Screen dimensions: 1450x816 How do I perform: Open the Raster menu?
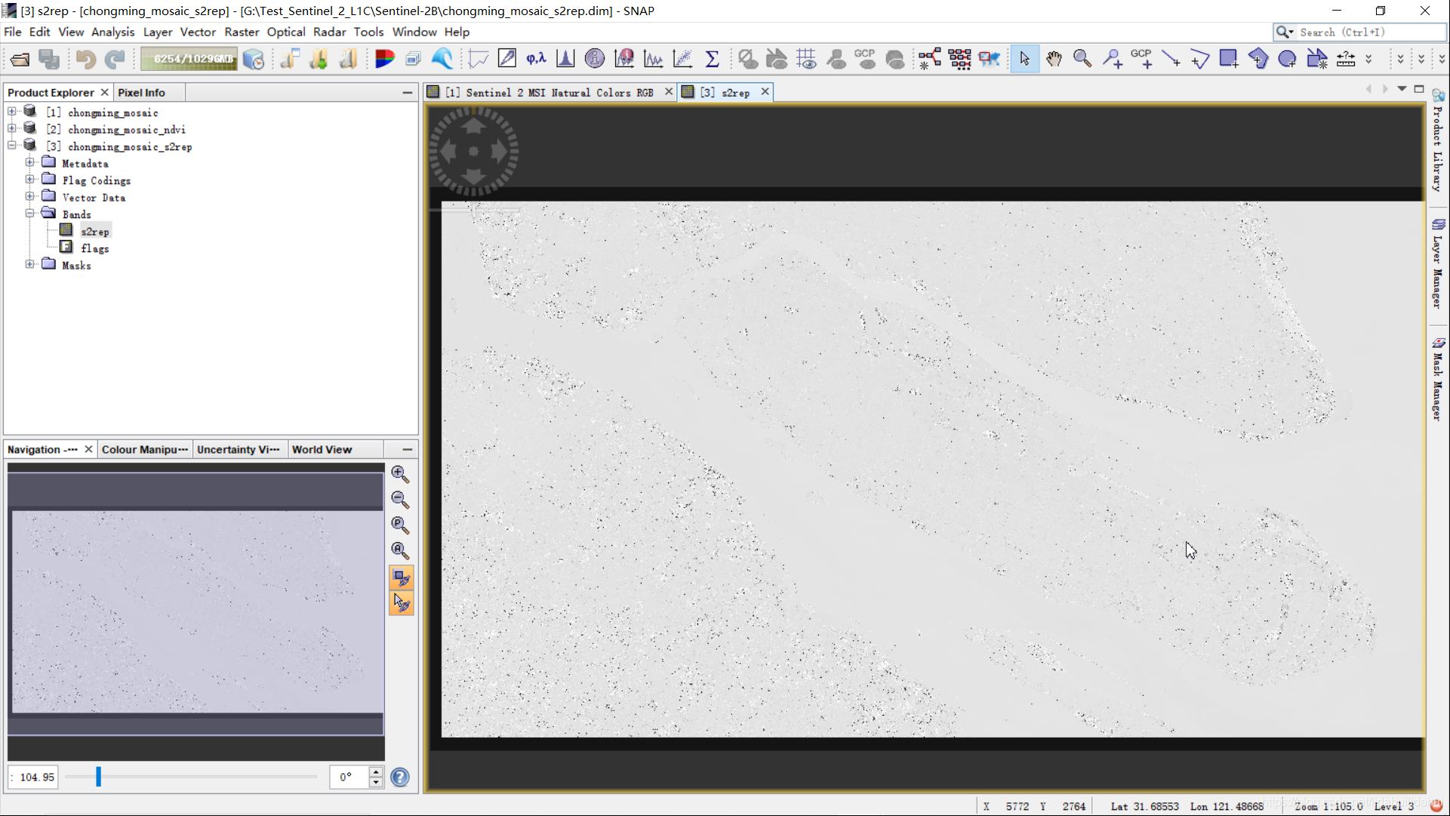[x=241, y=31]
